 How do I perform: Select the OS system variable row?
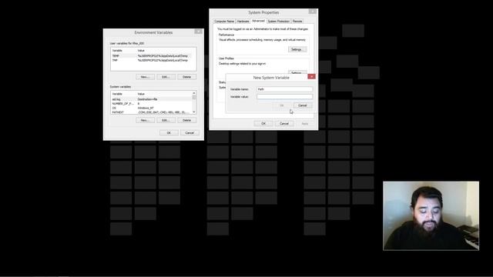[x=151, y=108]
